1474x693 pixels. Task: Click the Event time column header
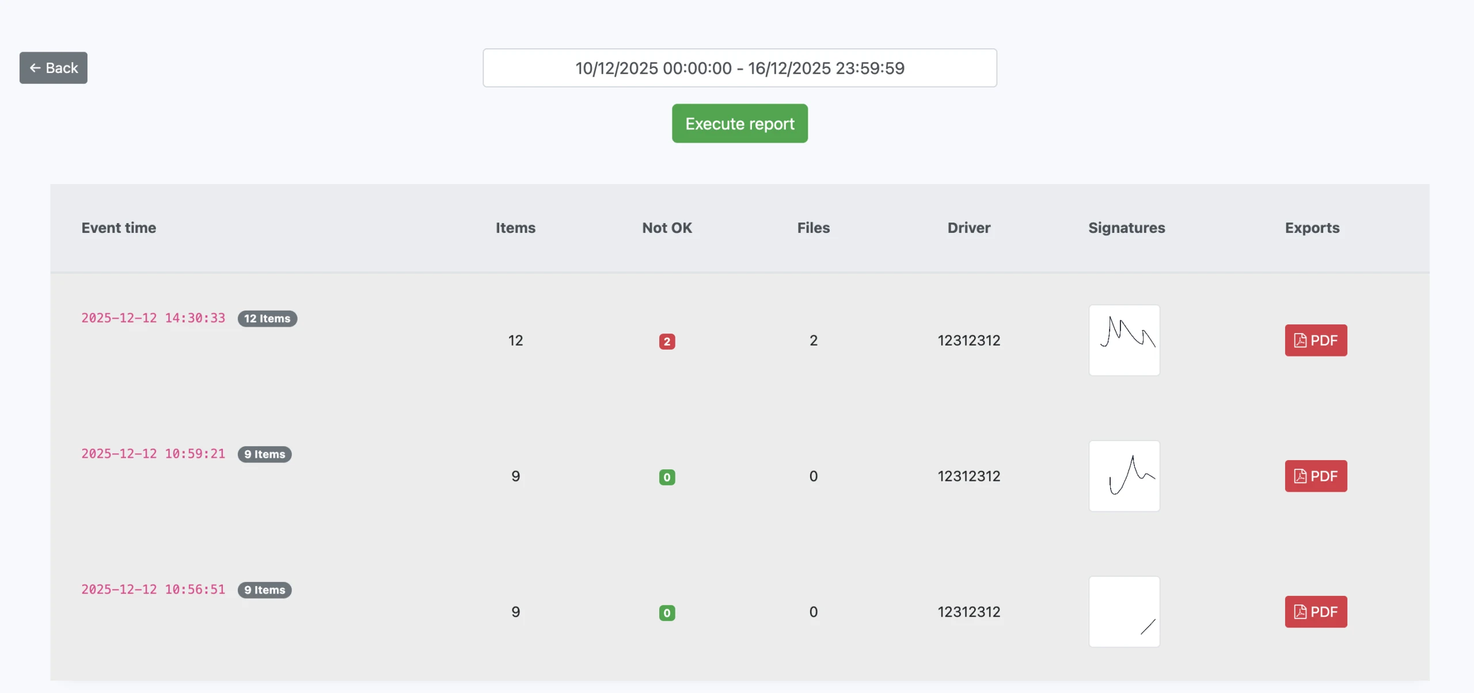[119, 228]
